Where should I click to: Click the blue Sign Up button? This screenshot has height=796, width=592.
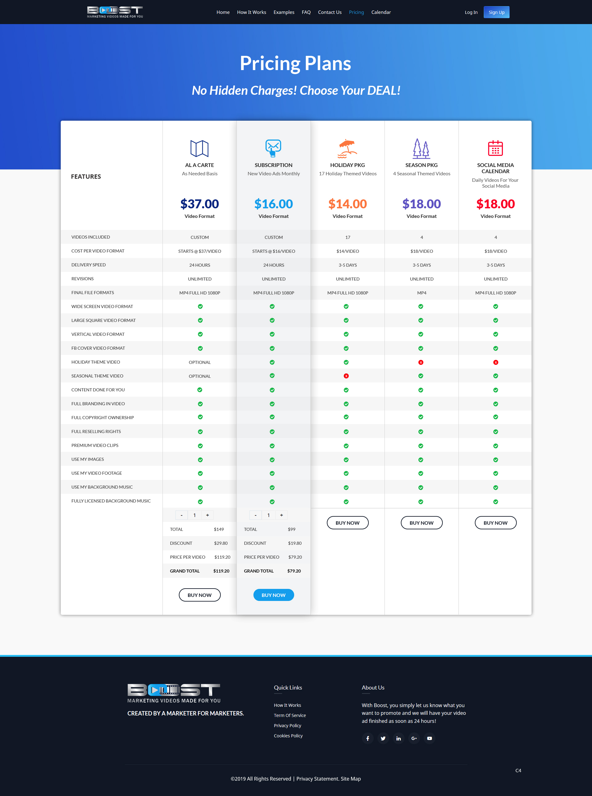point(496,12)
